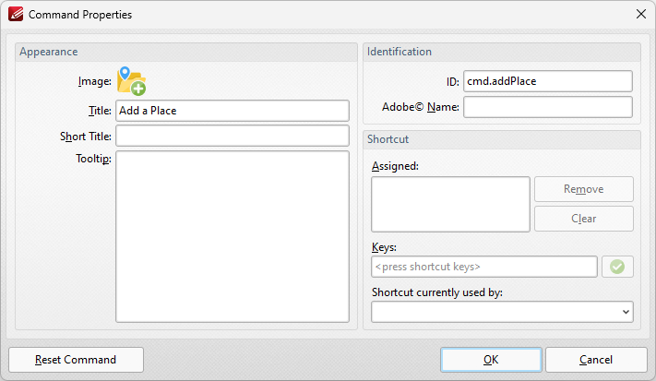This screenshot has width=656, height=381.
Task: Confirm with the OK button
Action: 491,360
